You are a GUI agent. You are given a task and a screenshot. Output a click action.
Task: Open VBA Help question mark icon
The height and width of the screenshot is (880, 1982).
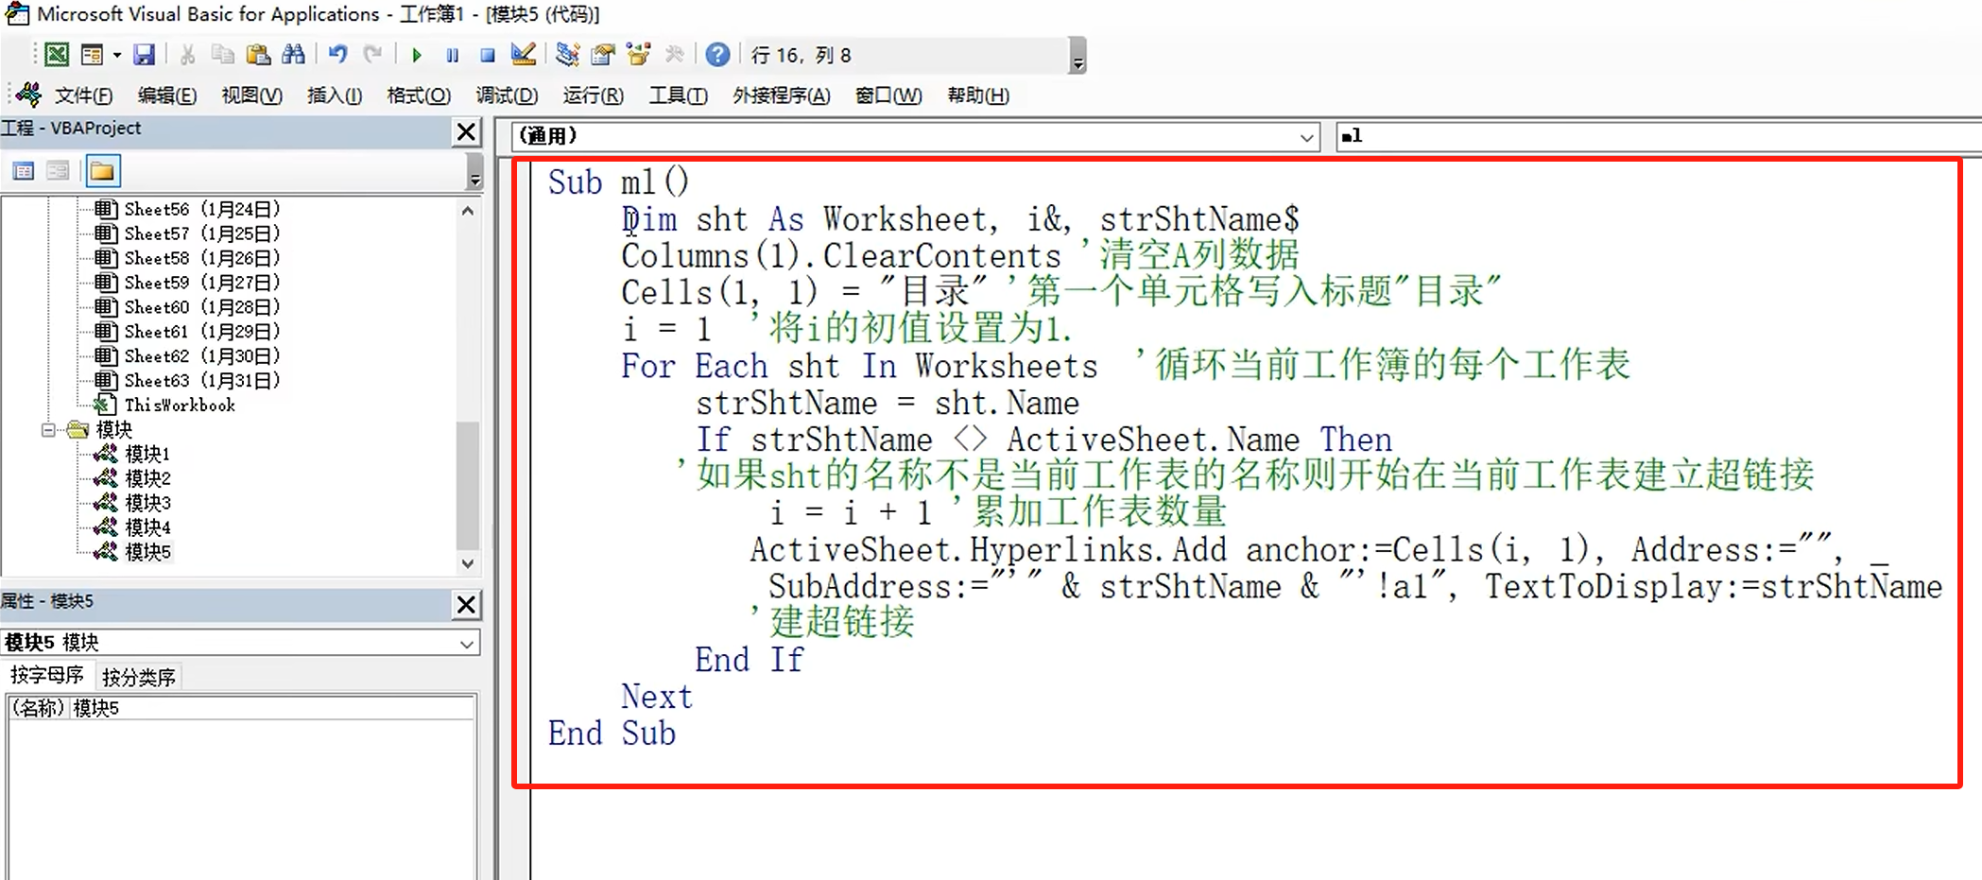717,55
